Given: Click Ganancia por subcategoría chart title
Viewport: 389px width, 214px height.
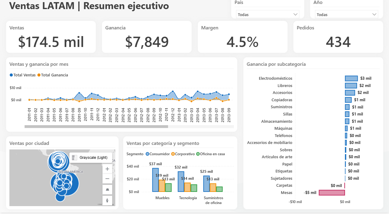Looking at the screenshot, I should click(x=276, y=64).
